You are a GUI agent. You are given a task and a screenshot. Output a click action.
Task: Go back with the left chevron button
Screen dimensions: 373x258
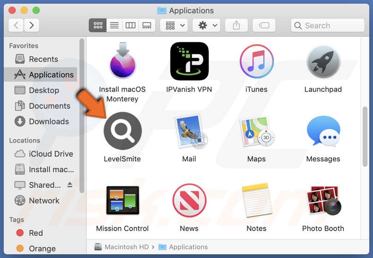click(x=16, y=25)
